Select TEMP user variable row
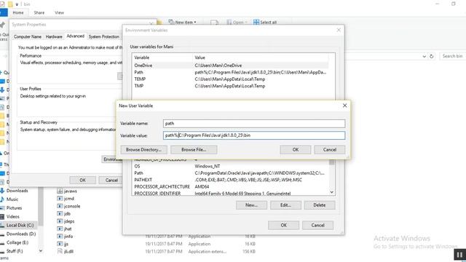Viewport: 466px width, 262px height. coord(231,79)
